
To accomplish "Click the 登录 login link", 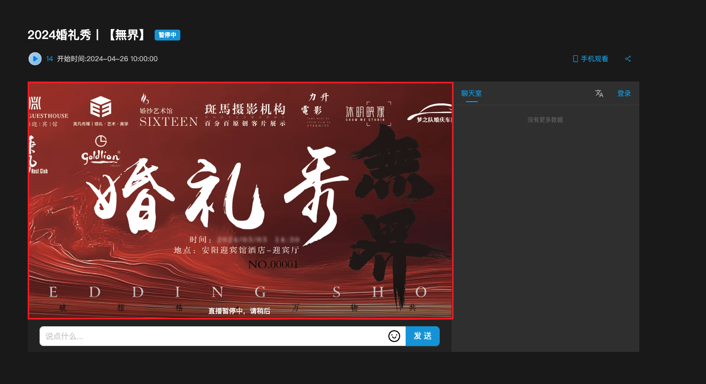I will click(x=624, y=93).
